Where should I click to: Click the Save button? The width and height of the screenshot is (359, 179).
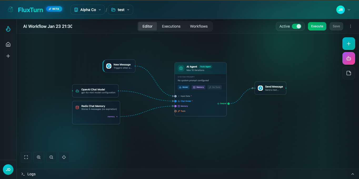click(x=336, y=26)
